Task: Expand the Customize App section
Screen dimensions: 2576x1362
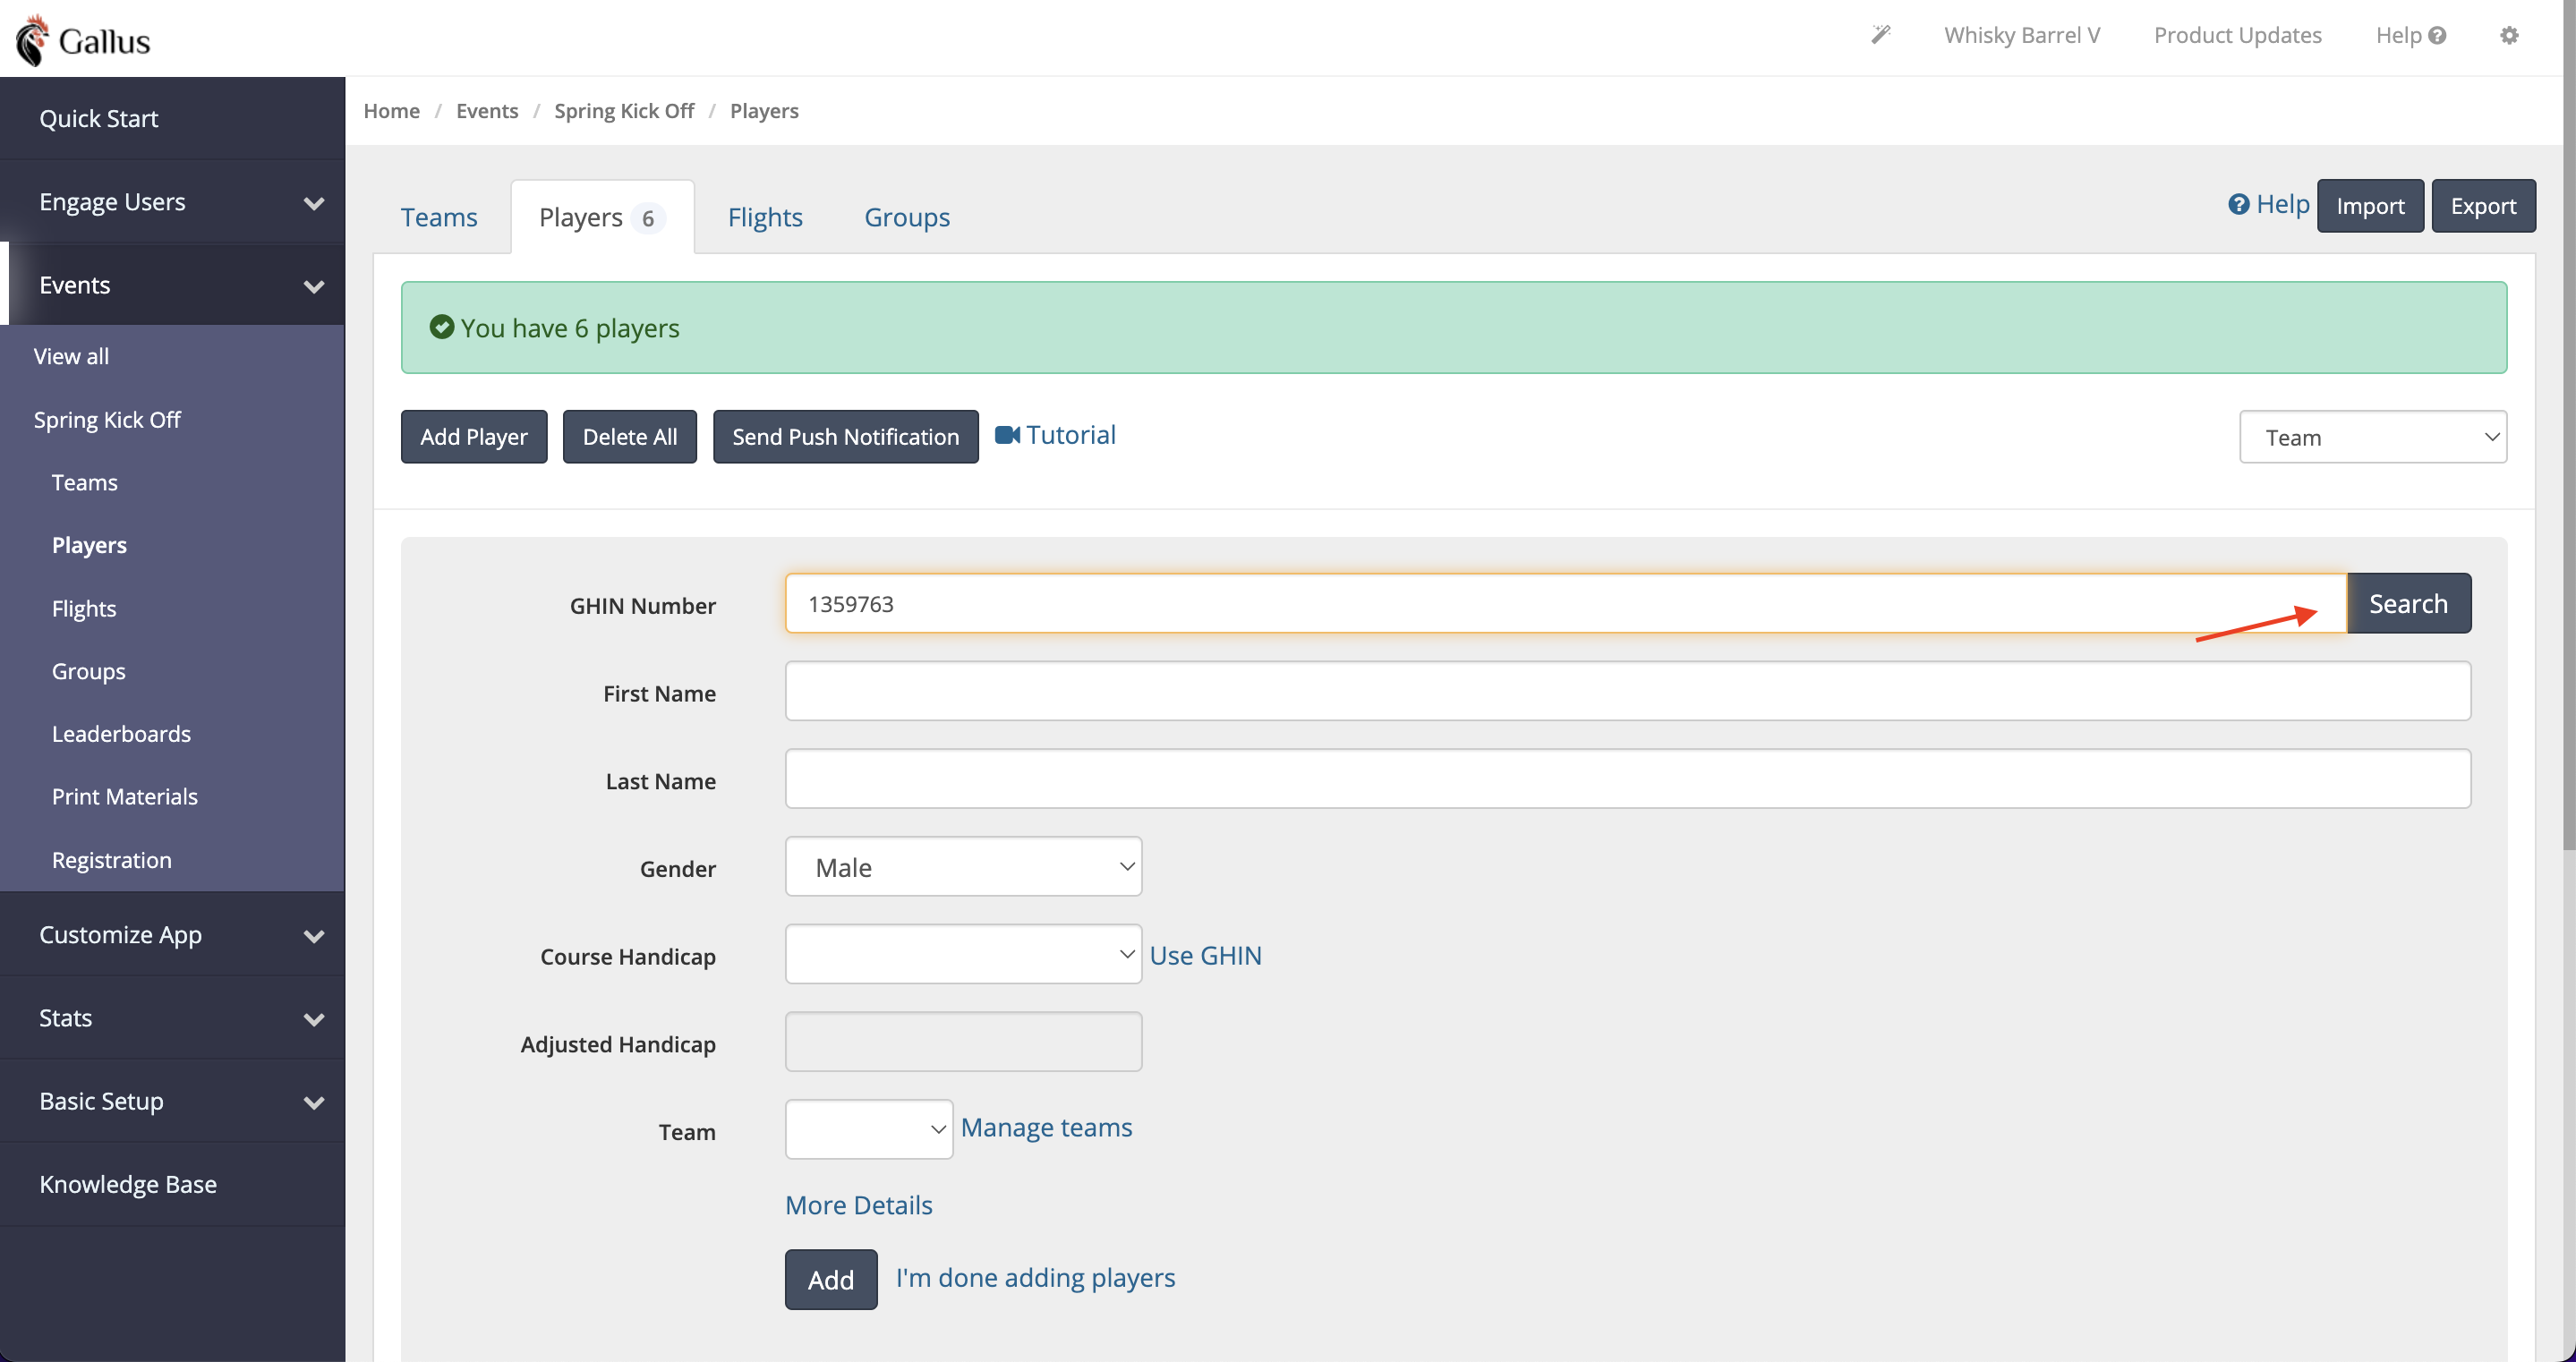Action: (x=172, y=935)
